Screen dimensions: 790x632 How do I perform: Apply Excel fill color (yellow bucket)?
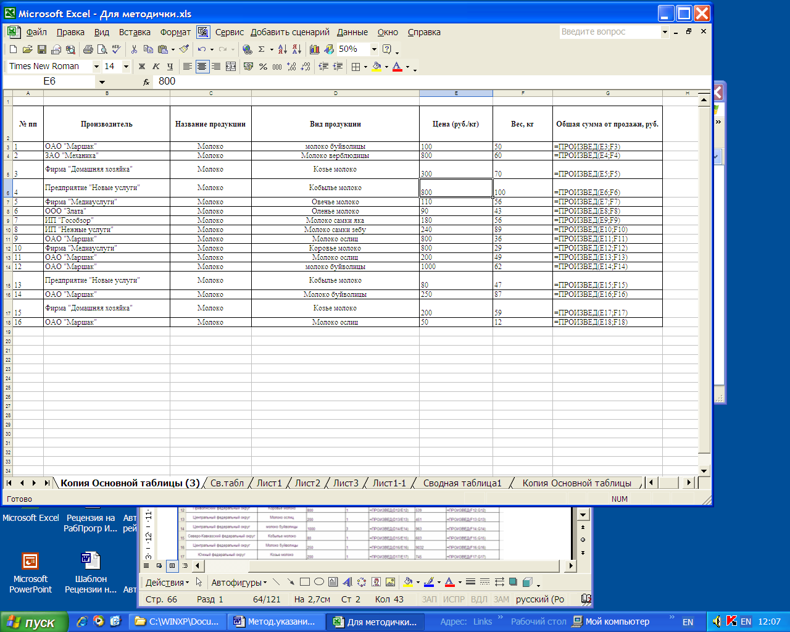point(376,67)
